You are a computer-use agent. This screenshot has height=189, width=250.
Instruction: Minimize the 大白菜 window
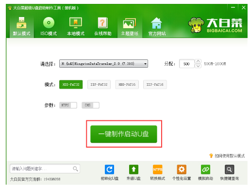click(x=233, y=7)
